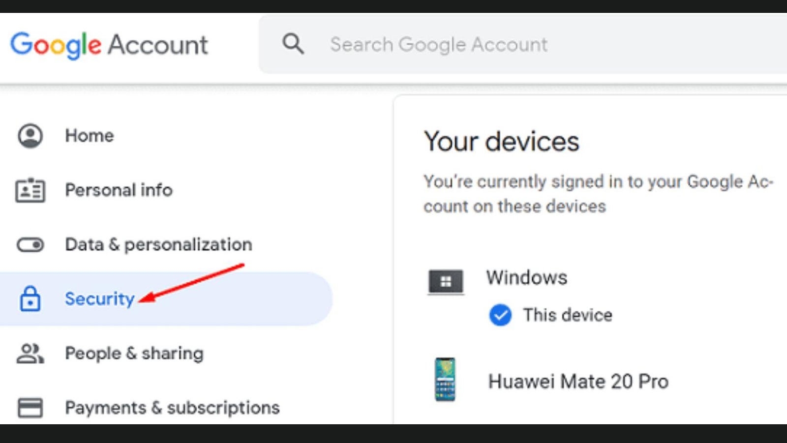Click the Google Account logo
Image resolution: width=787 pixels, height=443 pixels.
coord(108,44)
